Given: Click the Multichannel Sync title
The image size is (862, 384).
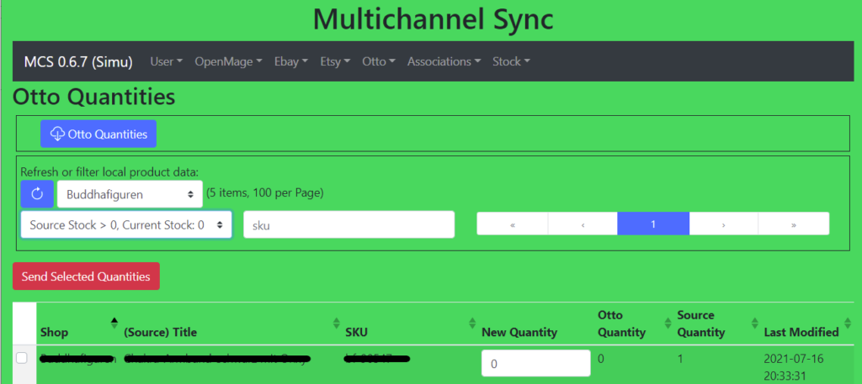Looking at the screenshot, I should (x=434, y=20).
